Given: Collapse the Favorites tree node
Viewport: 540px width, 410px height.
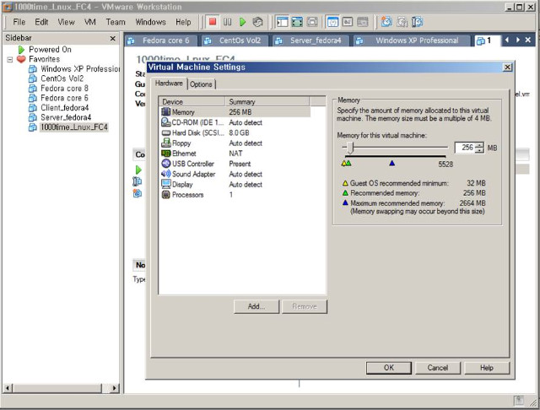Looking at the screenshot, I should (x=10, y=60).
